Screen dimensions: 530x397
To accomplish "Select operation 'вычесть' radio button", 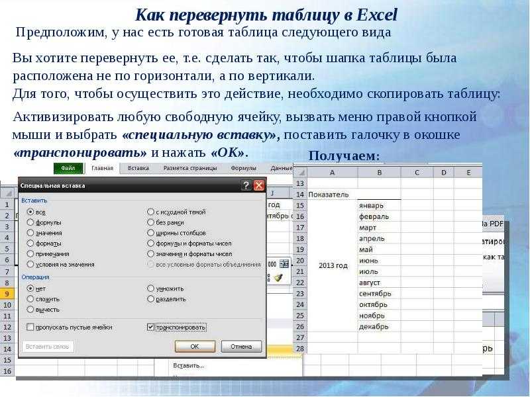I will pyautogui.click(x=30, y=310).
